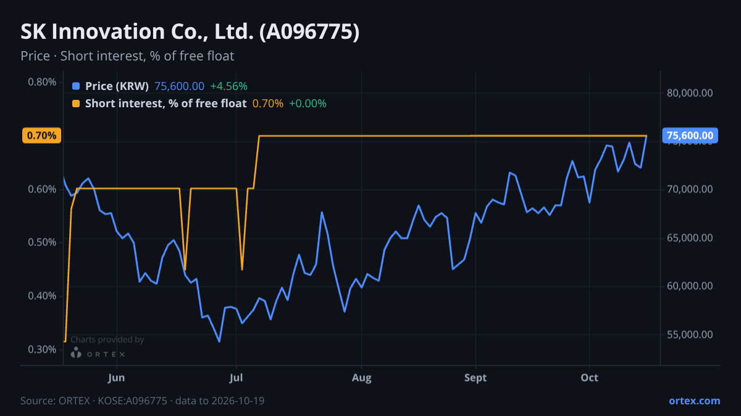This screenshot has height=416, width=741.
Task: Click the chart title SK Innovation Co., Ltd.
Action: (x=190, y=32)
